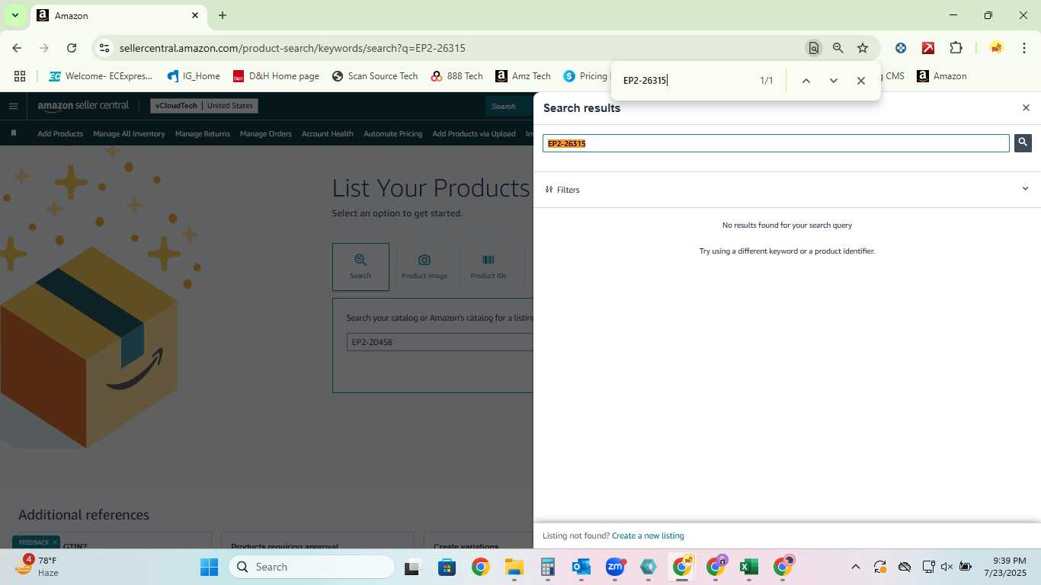The image size is (1041, 585).
Task: Open the tab search dropdown arrow
Action: click(x=14, y=15)
